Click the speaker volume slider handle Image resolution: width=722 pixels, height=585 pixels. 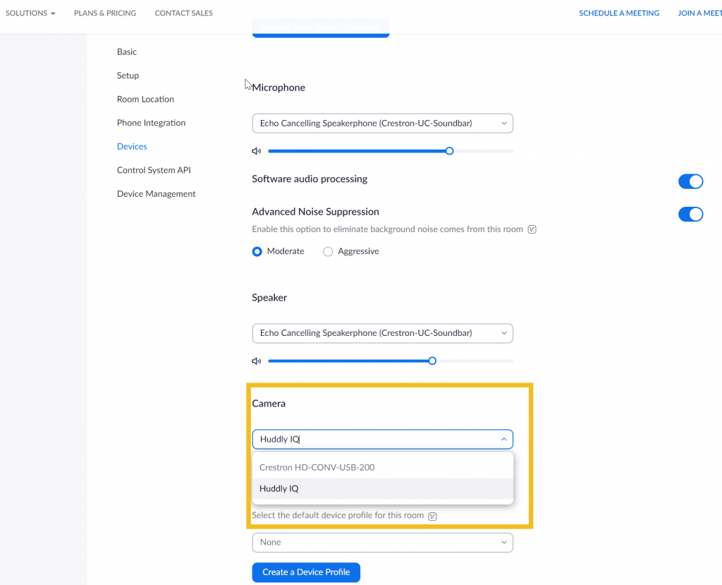point(432,361)
